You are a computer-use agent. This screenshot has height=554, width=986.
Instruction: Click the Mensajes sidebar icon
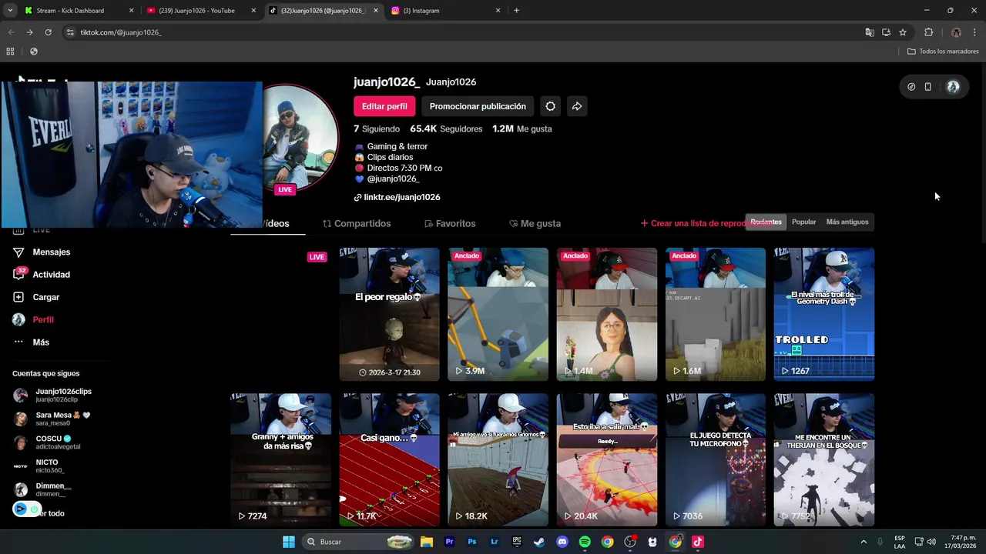coord(18,252)
